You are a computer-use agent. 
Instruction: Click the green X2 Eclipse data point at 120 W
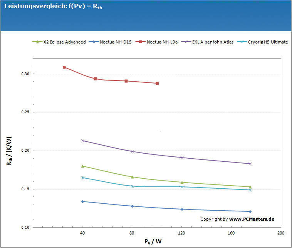pyautogui.click(x=182, y=182)
